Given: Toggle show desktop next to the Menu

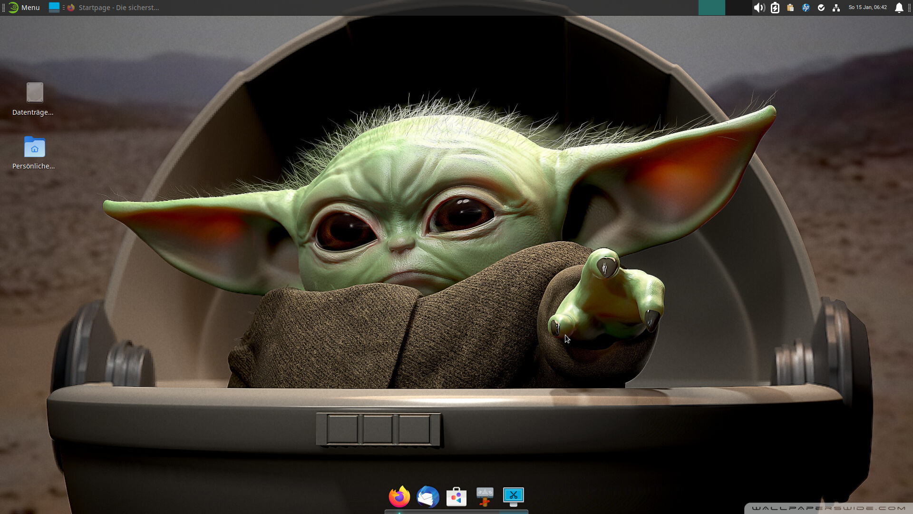Looking at the screenshot, I should click(54, 8).
